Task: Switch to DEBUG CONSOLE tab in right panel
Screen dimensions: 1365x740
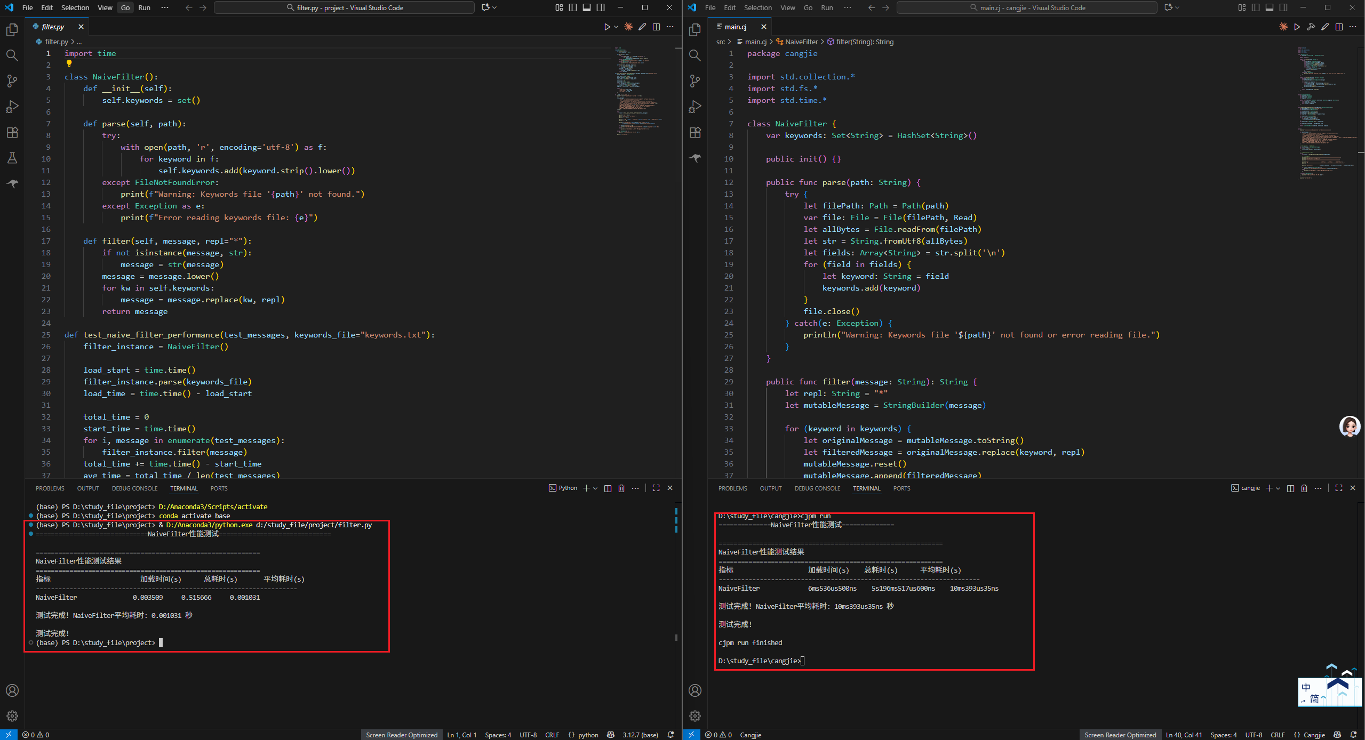Action: pyautogui.click(x=817, y=488)
